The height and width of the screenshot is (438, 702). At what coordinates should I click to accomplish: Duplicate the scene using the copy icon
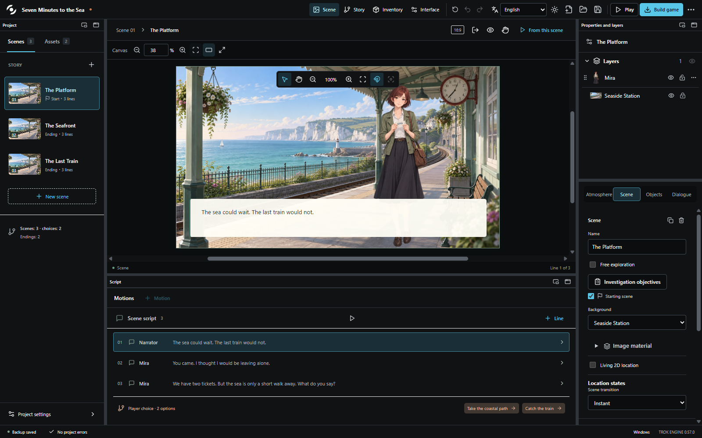pos(670,220)
